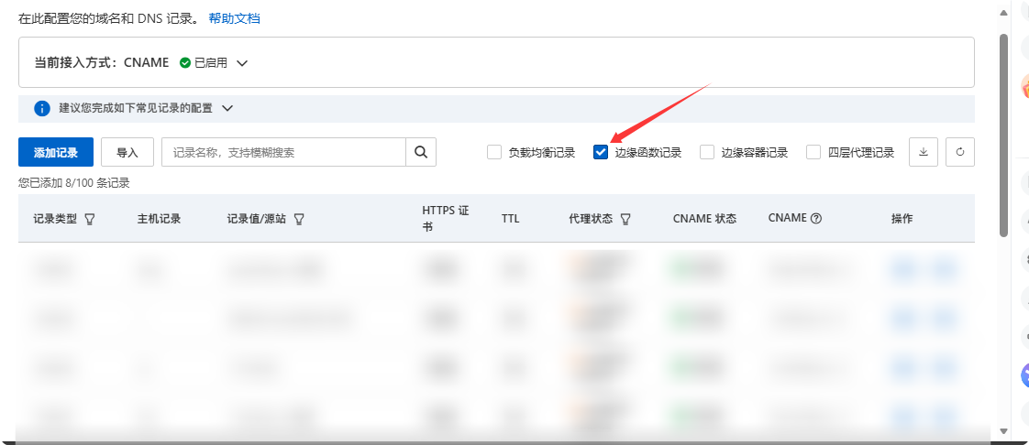
Task: Click the record name search field
Action: tap(283, 152)
